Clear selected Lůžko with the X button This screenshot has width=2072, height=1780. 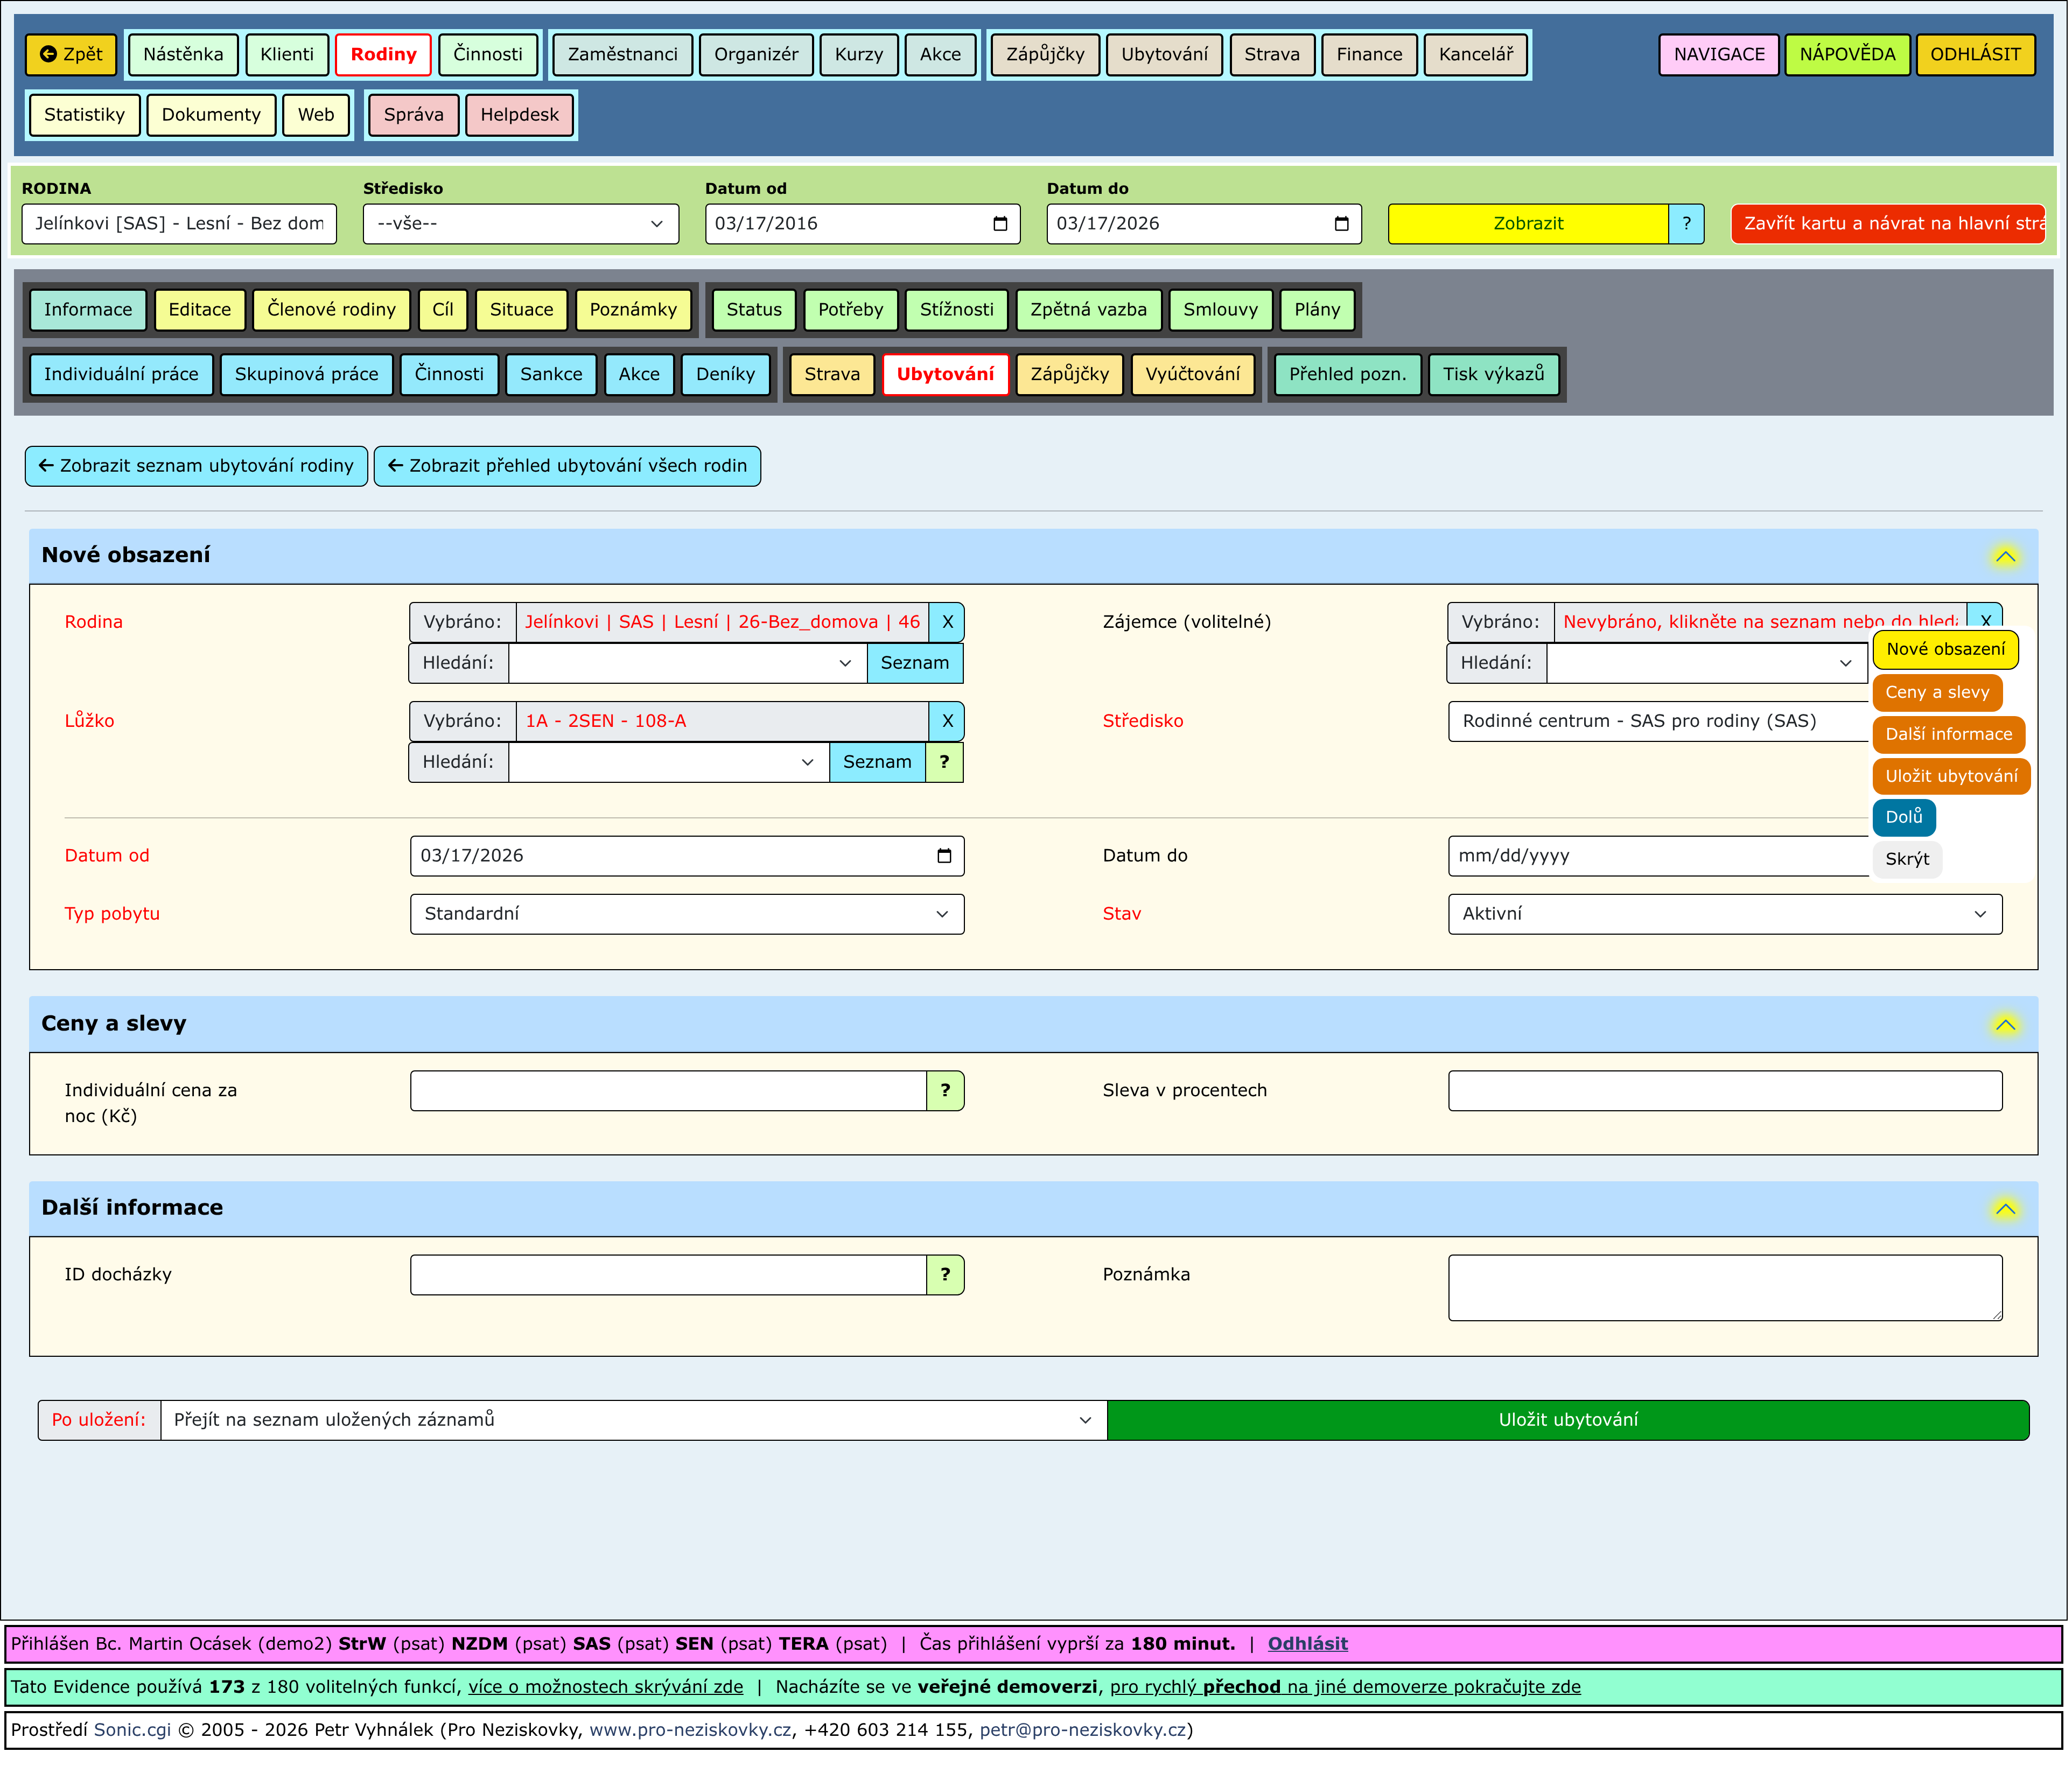coord(946,721)
